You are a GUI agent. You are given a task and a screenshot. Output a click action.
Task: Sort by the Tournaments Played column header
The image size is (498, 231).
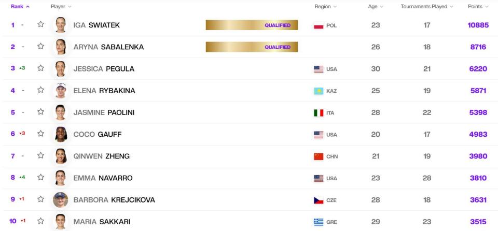426,6
